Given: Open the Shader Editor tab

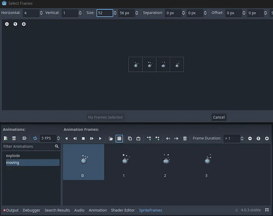Looking at the screenshot, I should coord(123,210).
